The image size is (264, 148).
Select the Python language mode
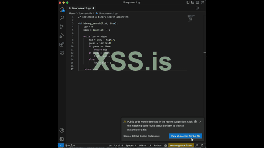(158, 145)
